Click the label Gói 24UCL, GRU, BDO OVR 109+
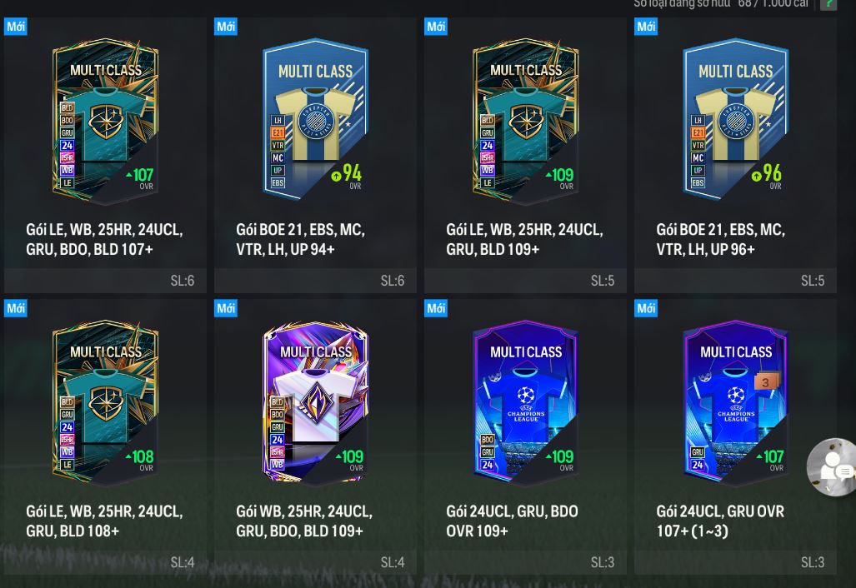This screenshot has height=588, width=856. [x=512, y=521]
